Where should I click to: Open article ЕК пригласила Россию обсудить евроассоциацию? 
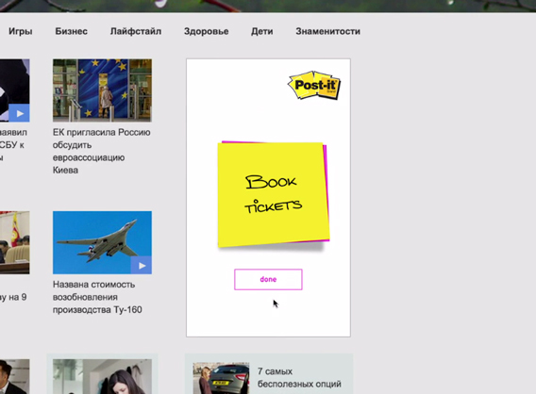(102, 151)
